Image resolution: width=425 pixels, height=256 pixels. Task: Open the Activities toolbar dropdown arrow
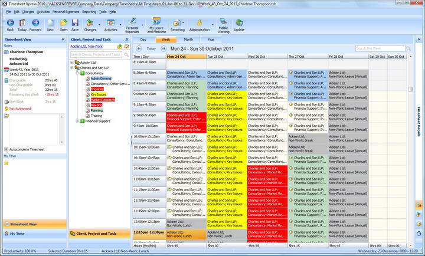point(120,25)
